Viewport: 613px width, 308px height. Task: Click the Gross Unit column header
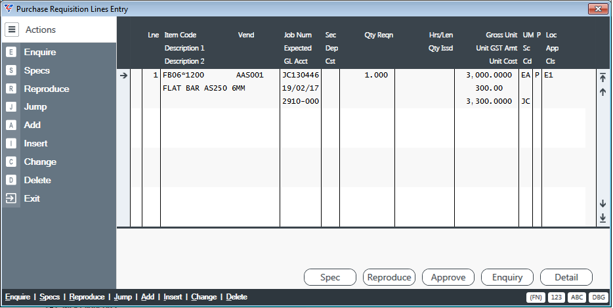(501, 35)
